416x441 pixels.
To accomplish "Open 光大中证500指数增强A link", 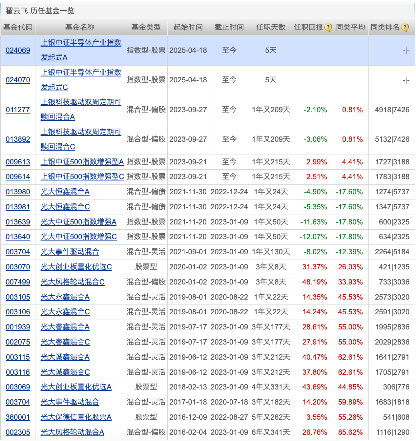I will (78, 222).
